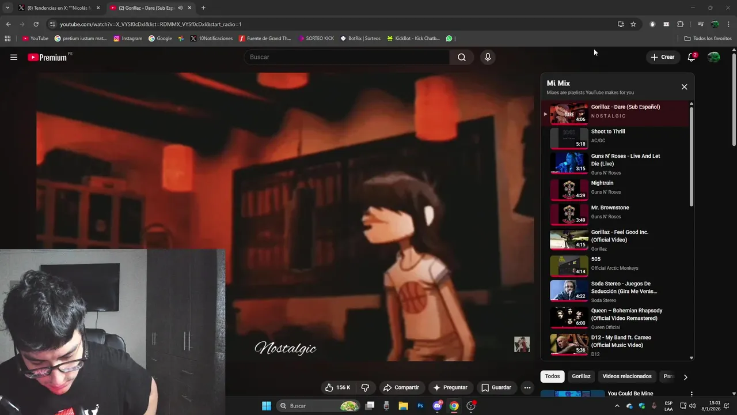Open a new browser tab
The width and height of the screenshot is (737, 415).
203,8
